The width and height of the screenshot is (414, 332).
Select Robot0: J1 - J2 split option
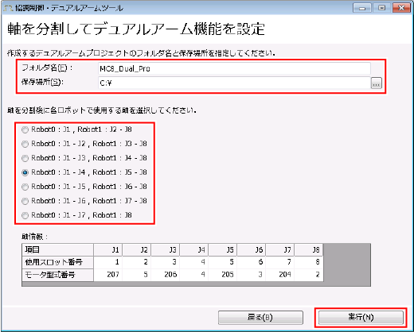[25, 144]
